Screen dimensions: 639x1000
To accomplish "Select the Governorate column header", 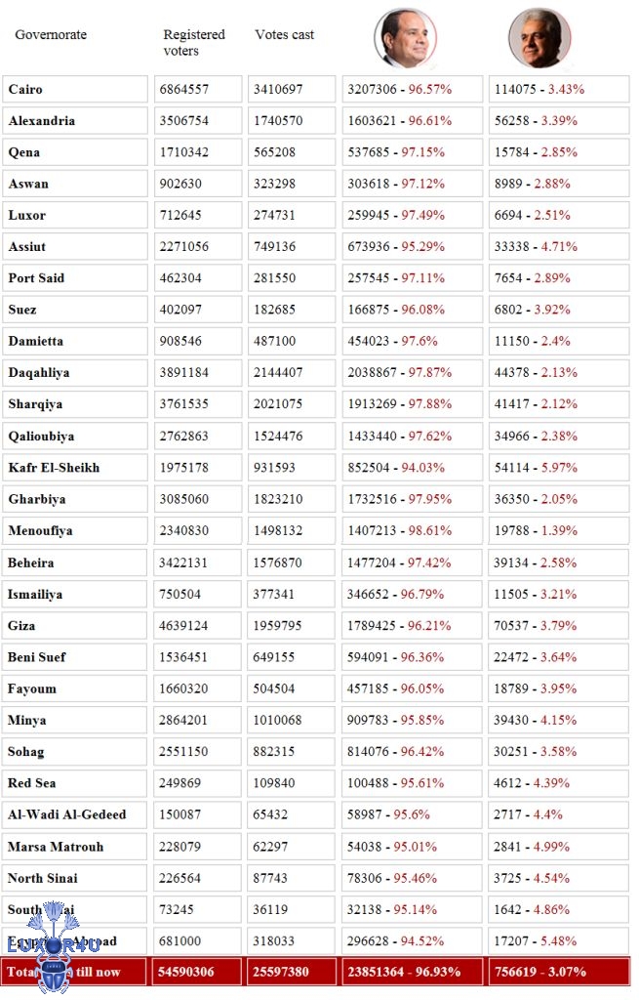I will pos(51,35).
